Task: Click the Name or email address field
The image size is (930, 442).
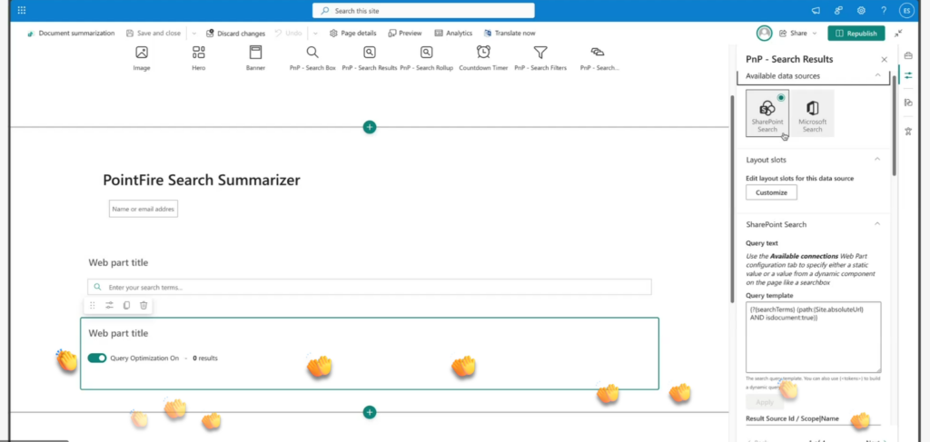Action: (143, 209)
